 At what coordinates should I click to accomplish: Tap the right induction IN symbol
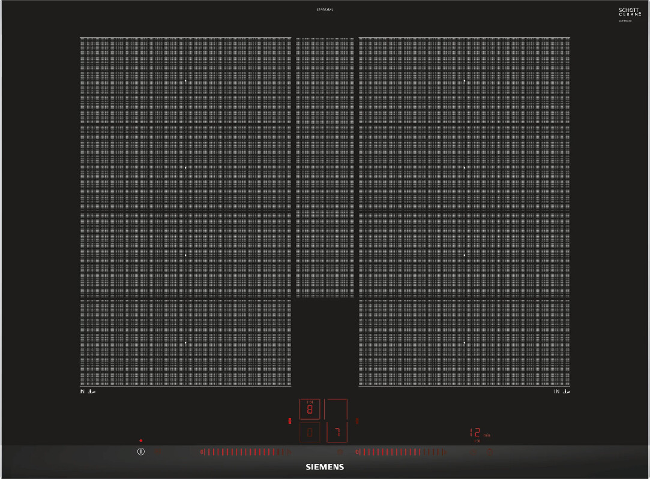[x=561, y=391]
